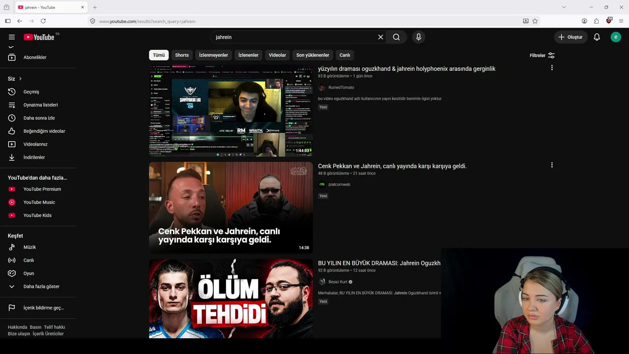Click the BU YILIN EN BÜYÜK DRAMASI title
The image size is (629, 354).
[x=379, y=263]
